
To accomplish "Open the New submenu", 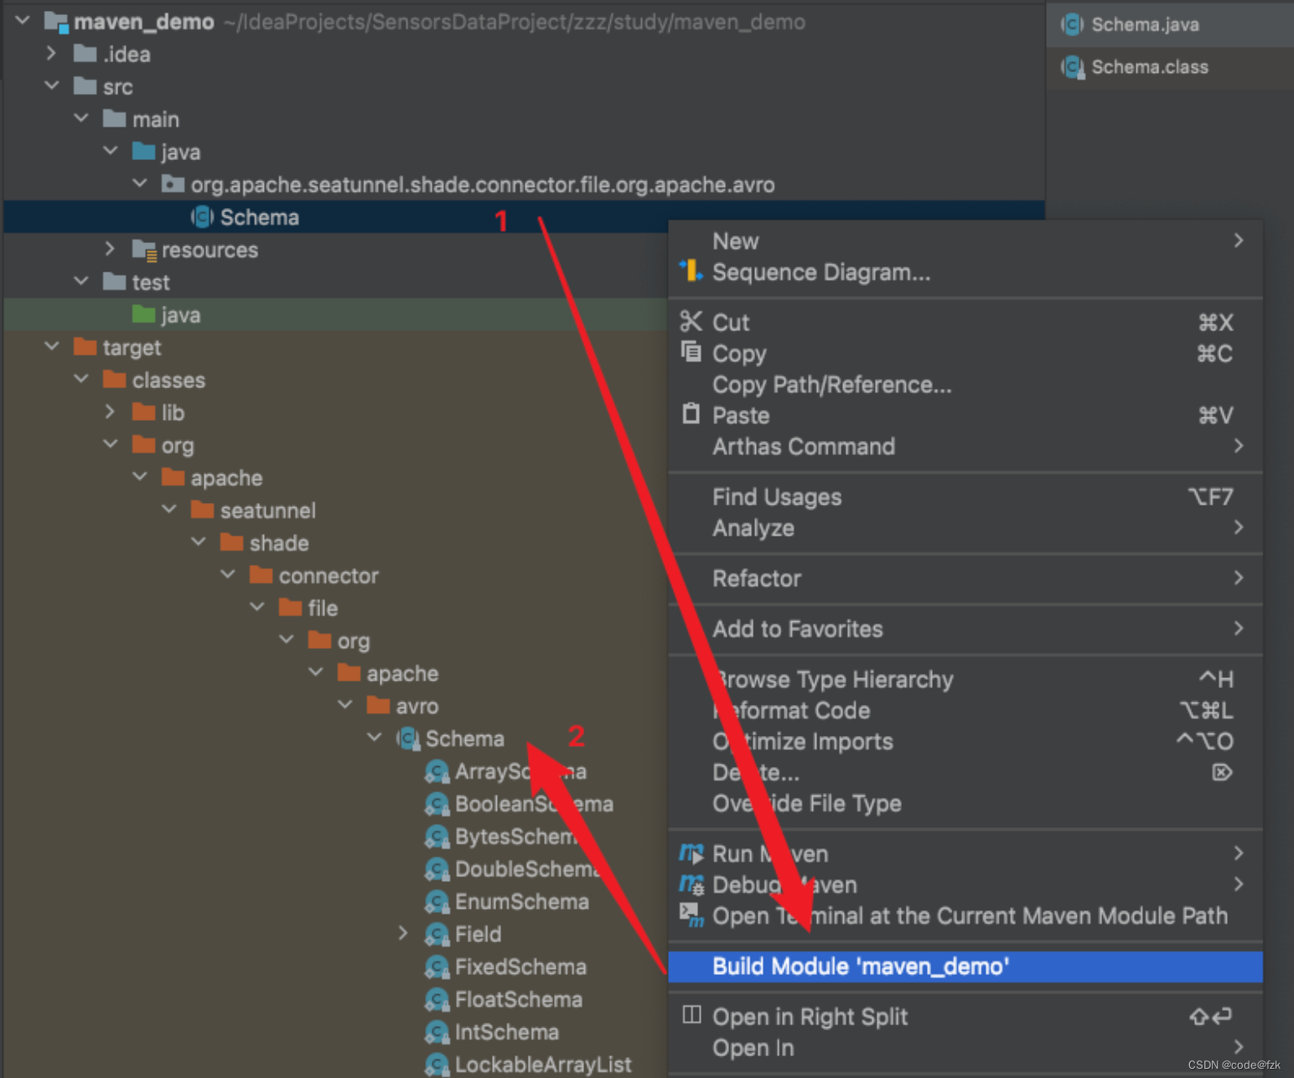I will tap(965, 241).
